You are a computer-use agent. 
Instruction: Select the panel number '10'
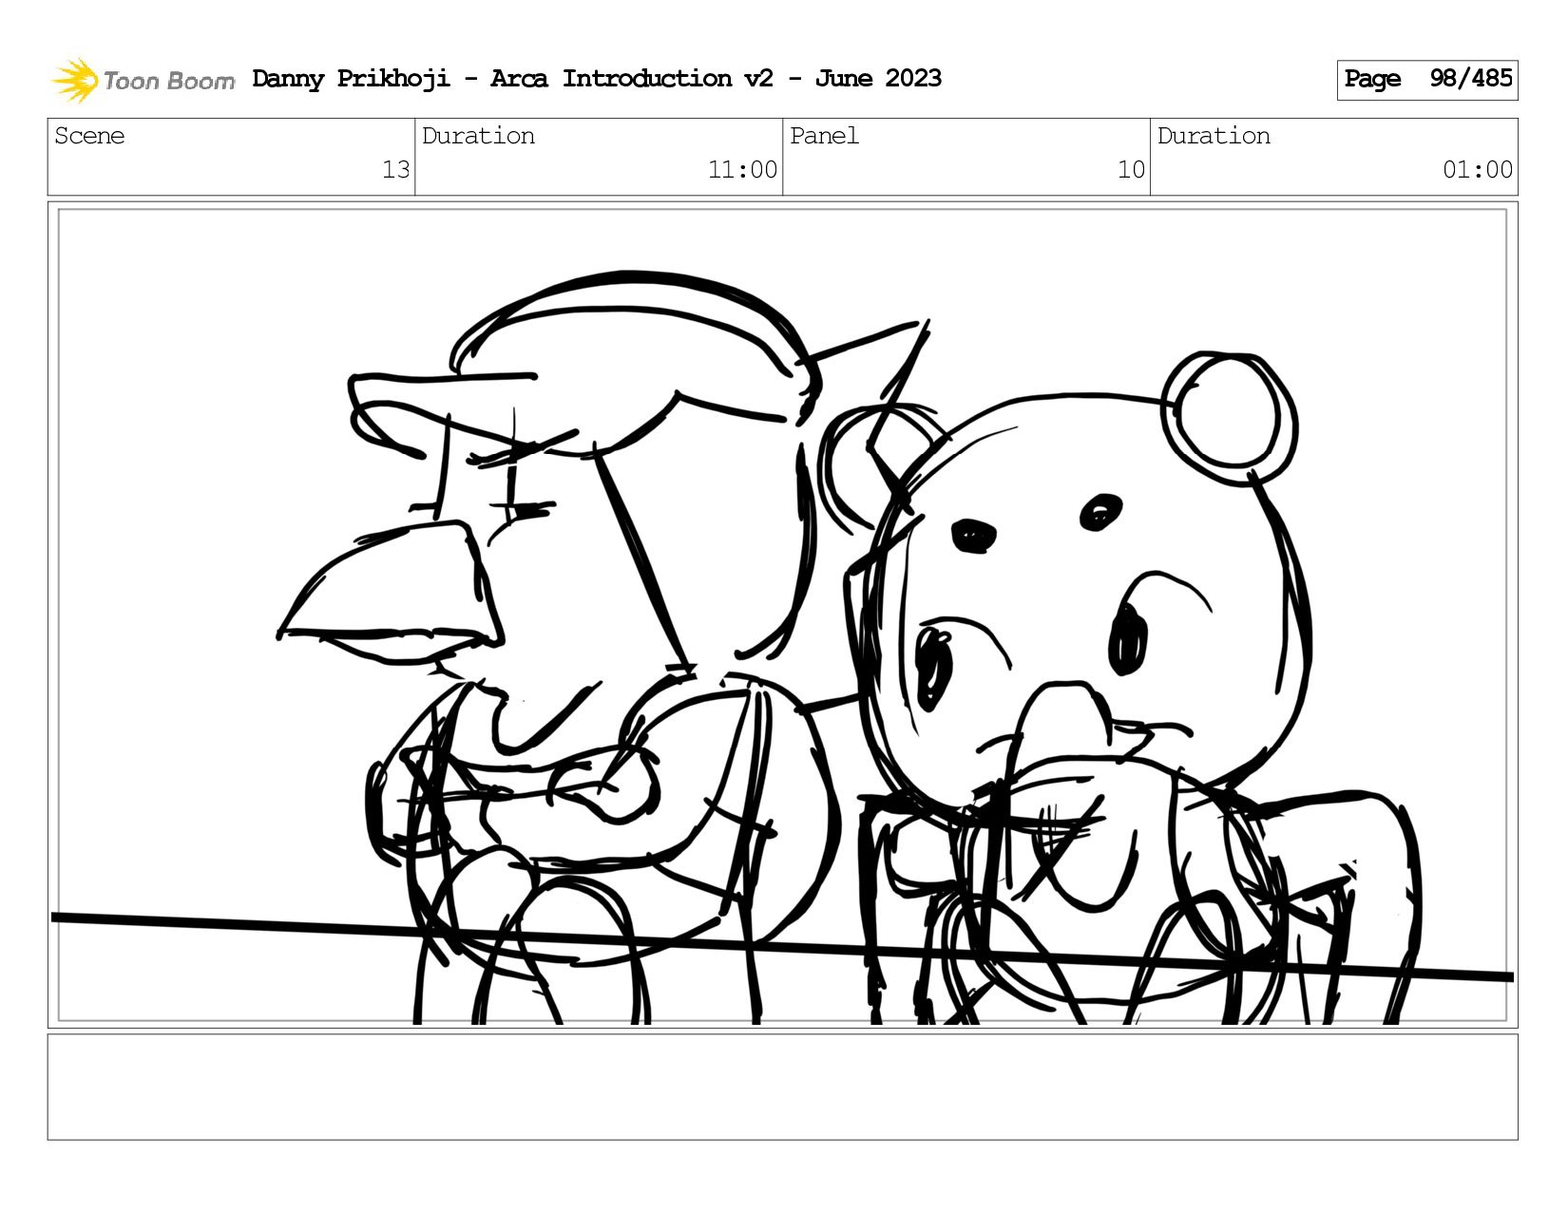pos(1131,170)
